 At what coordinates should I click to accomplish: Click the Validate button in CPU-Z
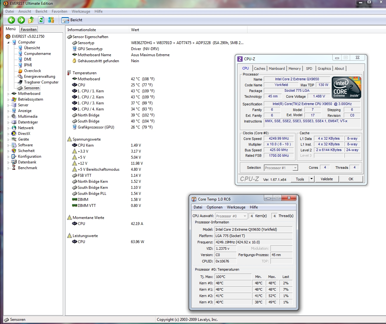pyautogui.click(x=327, y=179)
